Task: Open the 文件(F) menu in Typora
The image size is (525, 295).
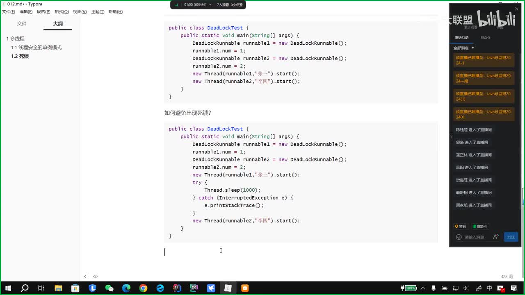Action: tap(9, 12)
